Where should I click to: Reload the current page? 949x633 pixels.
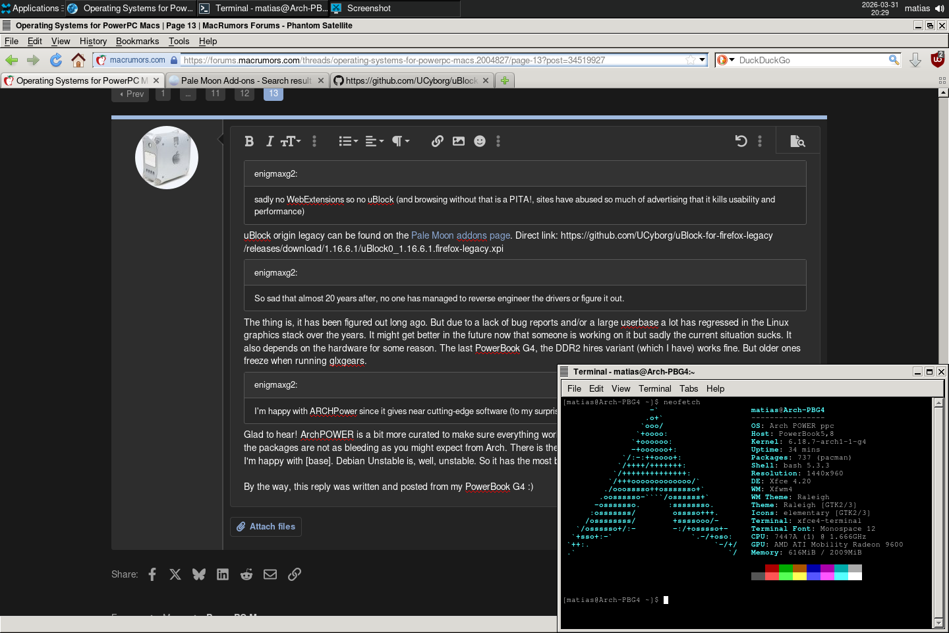pyautogui.click(x=56, y=60)
